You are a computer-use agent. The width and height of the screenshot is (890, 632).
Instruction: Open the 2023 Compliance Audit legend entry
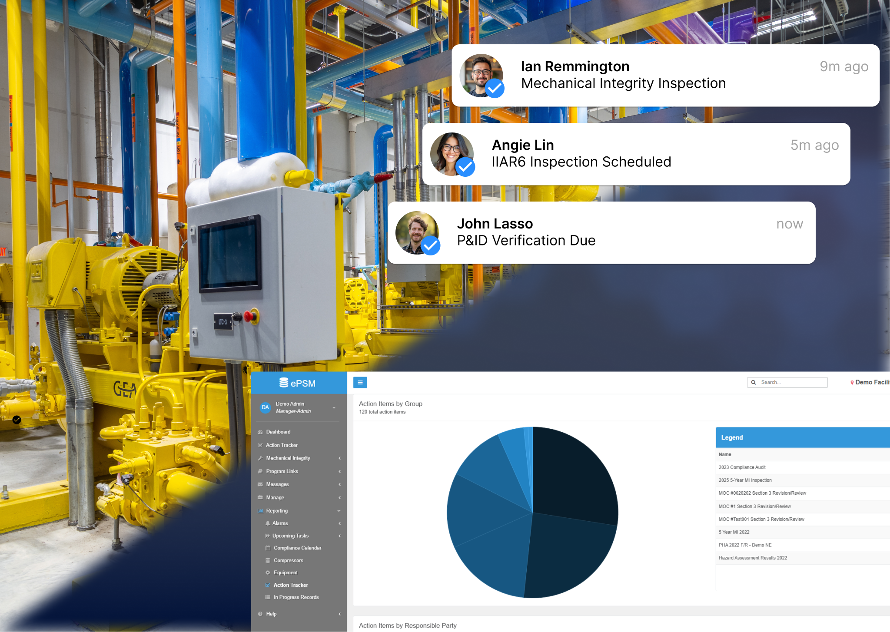coord(742,467)
